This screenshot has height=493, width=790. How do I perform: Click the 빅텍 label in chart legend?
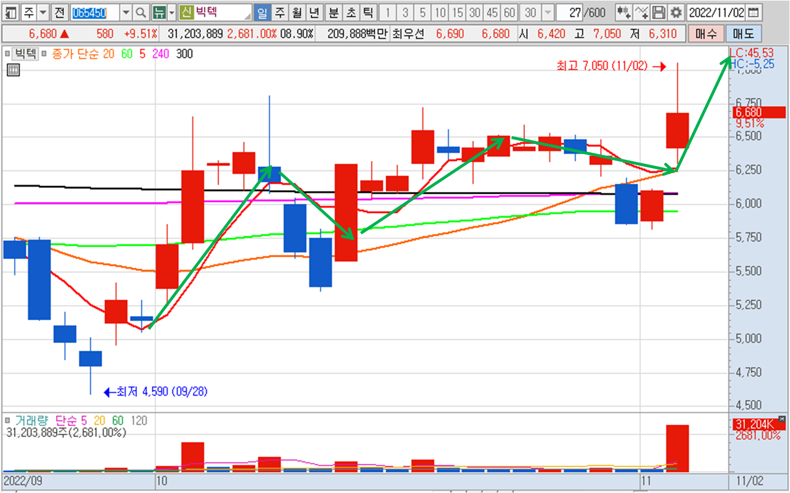click(x=26, y=54)
